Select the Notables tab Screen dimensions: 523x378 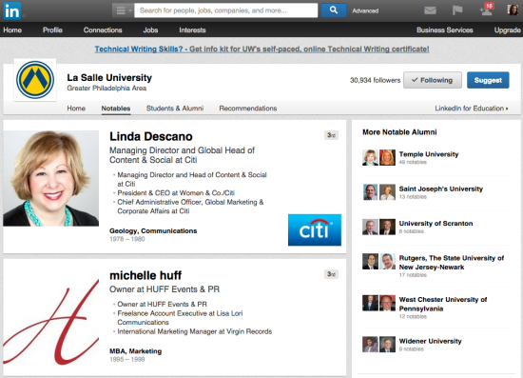tap(116, 109)
